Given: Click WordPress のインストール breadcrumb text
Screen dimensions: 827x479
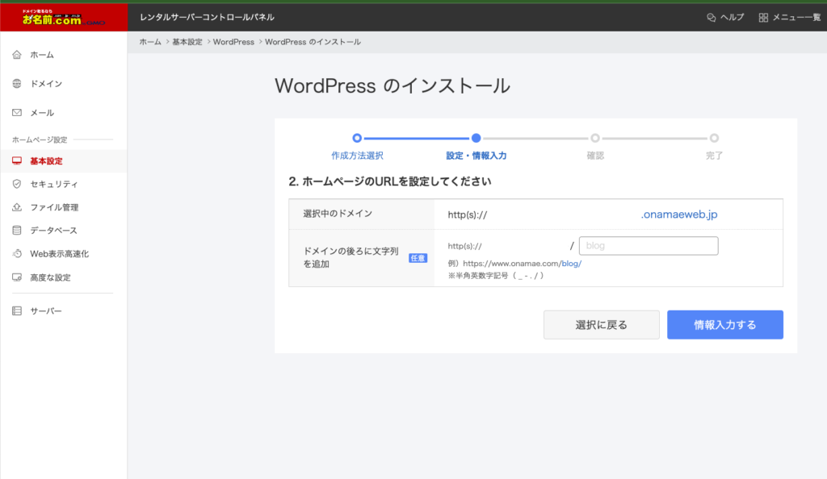Looking at the screenshot, I should pyautogui.click(x=313, y=42).
